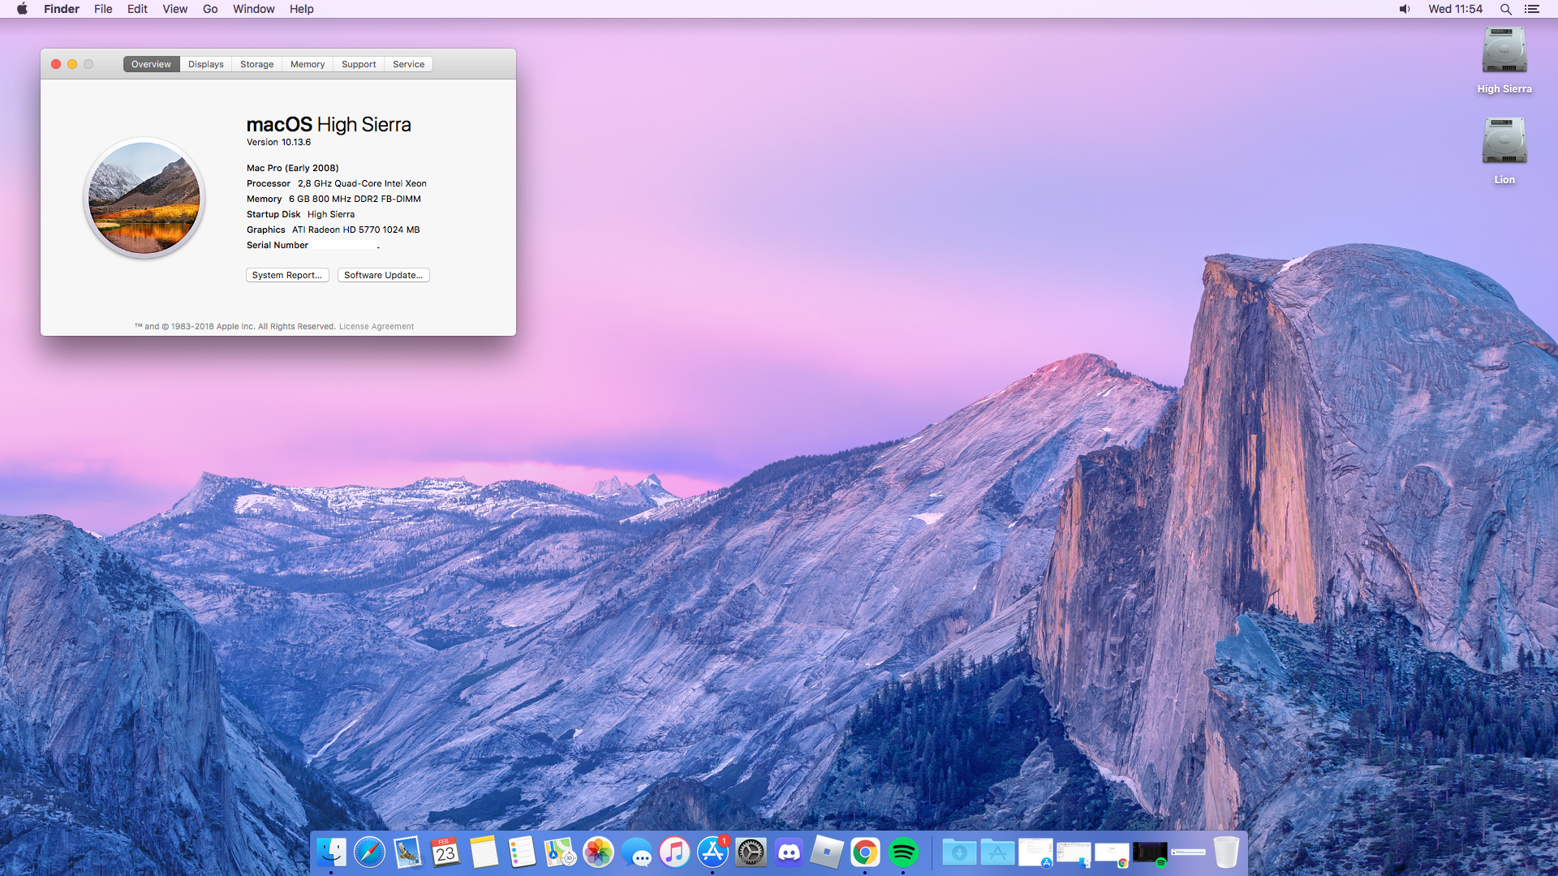Open volume control in menu bar

pos(1405,9)
